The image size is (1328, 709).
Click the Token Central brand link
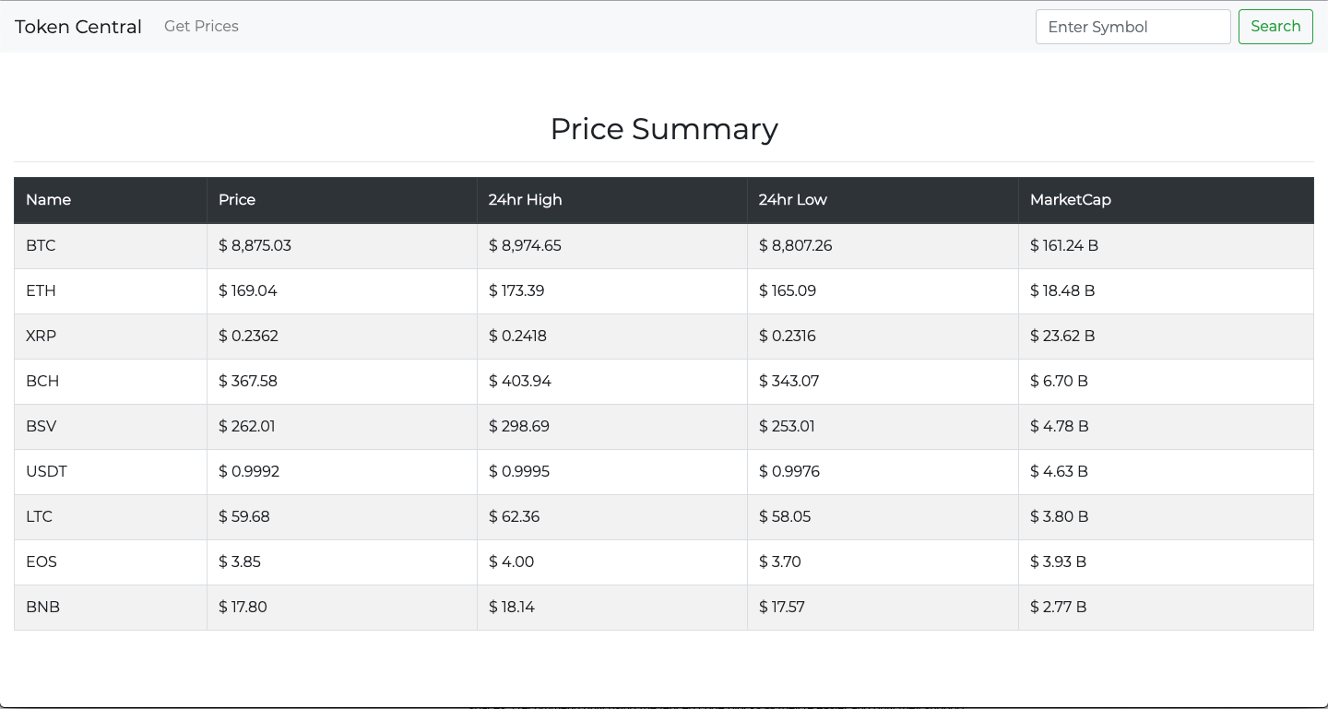click(78, 27)
